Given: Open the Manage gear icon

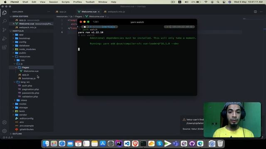Looking at the screenshot, I should pos(5,131).
